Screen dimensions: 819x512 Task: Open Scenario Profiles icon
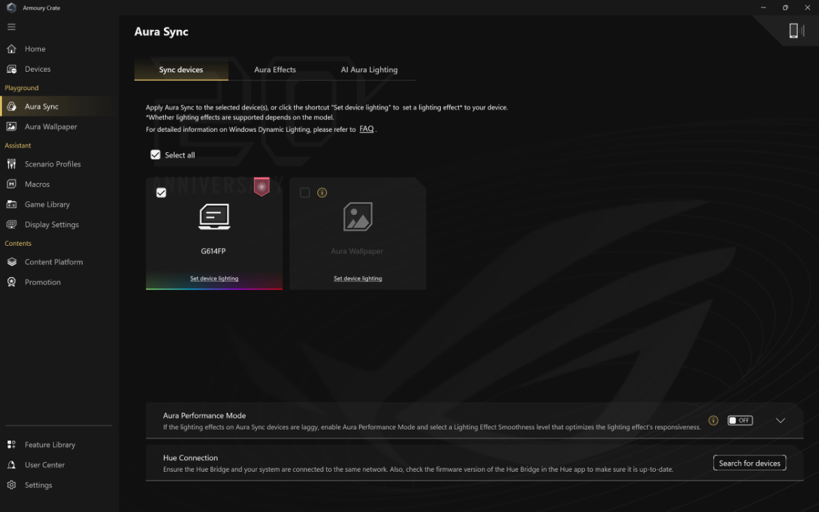[x=12, y=164]
